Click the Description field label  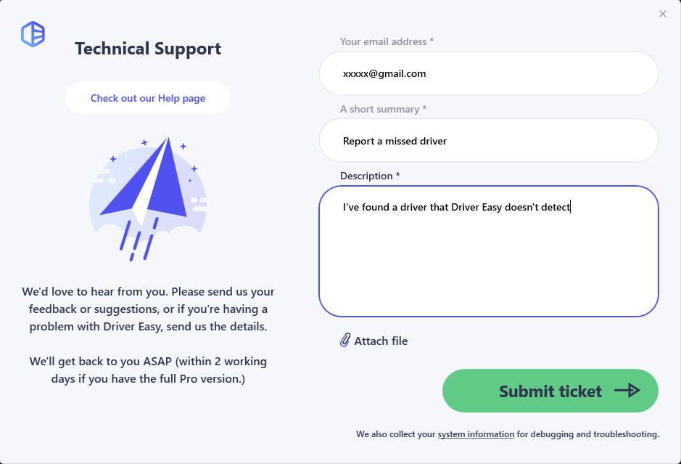(370, 176)
